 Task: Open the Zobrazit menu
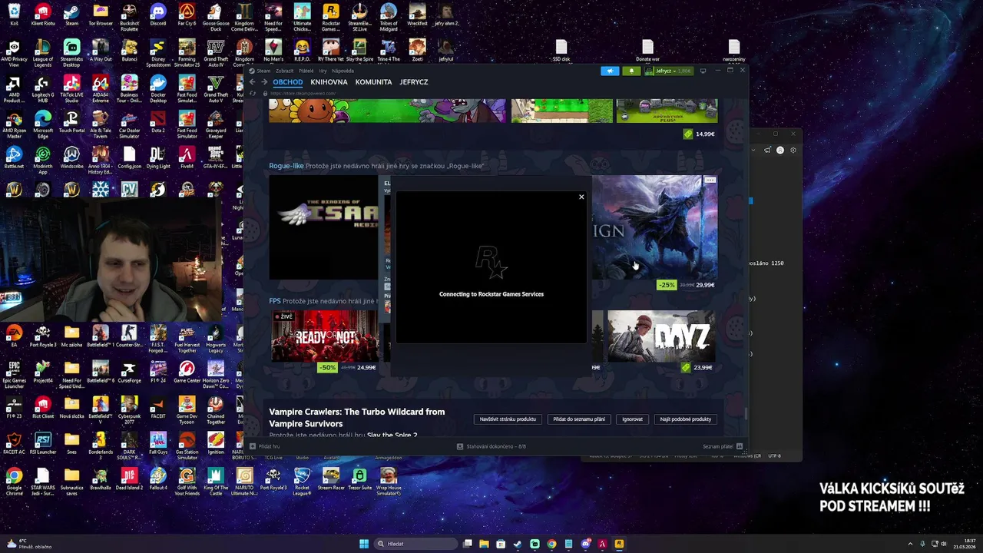click(284, 71)
